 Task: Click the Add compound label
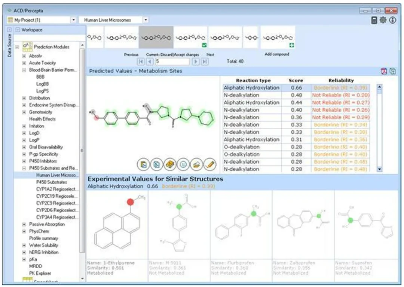coord(277,54)
